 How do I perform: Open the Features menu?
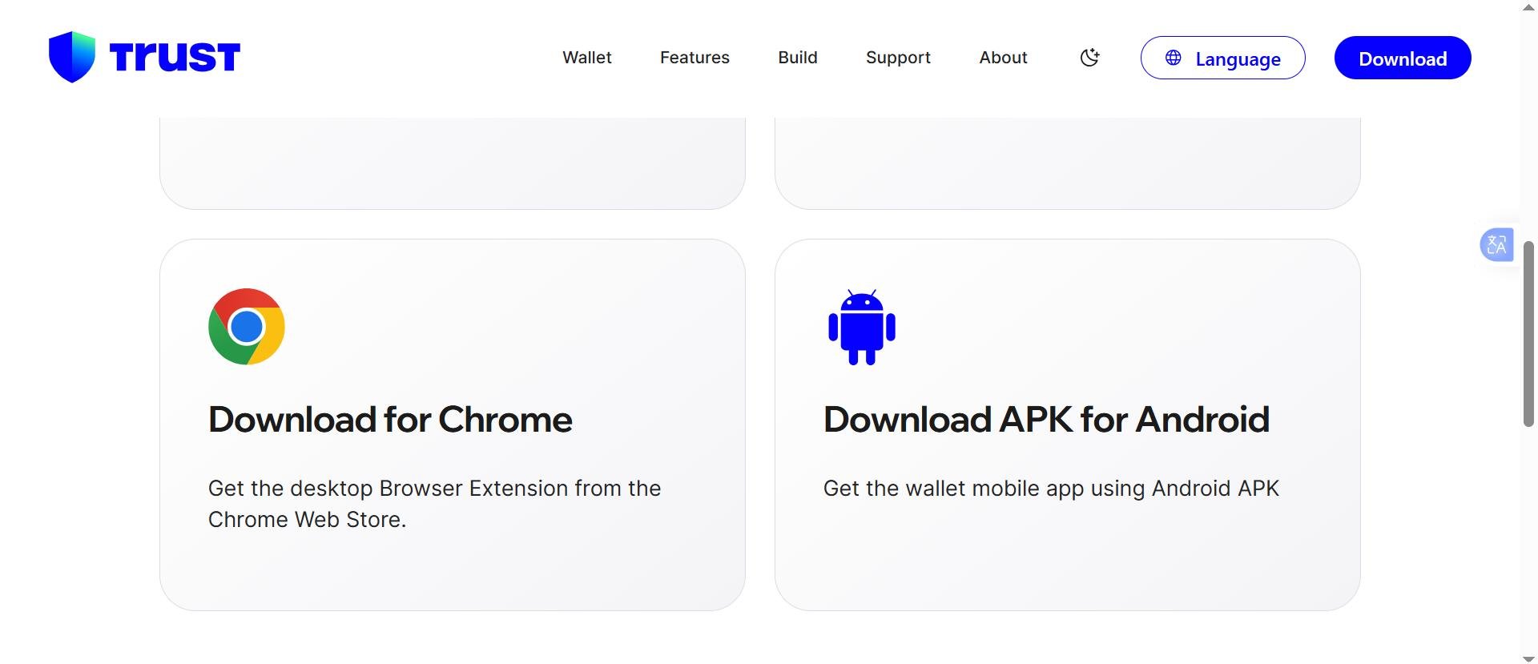[695, 58]
